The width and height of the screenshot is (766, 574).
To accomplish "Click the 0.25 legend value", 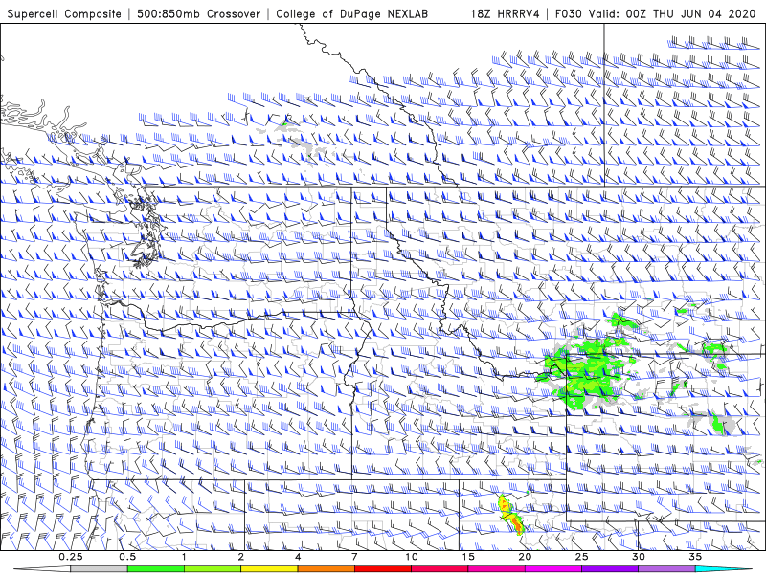I will tap(70, 557).
